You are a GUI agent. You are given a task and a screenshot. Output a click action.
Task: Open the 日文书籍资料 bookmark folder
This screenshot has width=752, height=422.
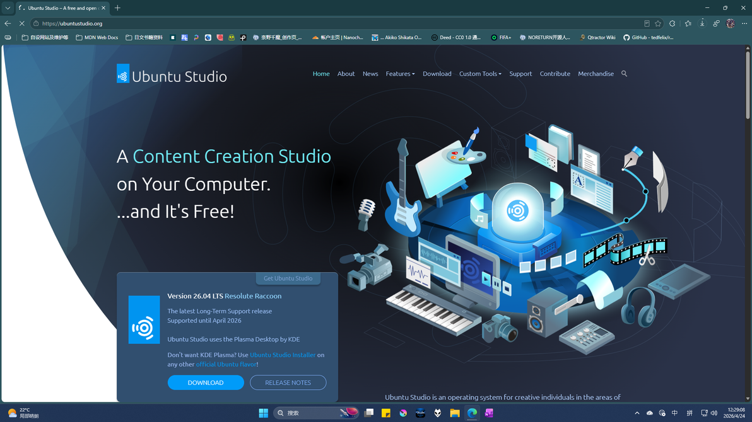point(144,37)
